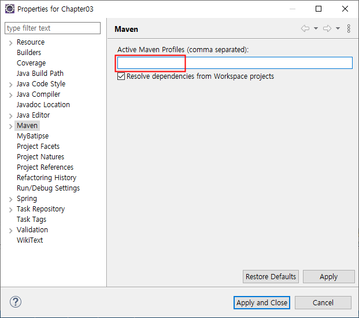Open Task Tags page
The width and height of the screenshot is (359, 318).
click(31, 220)
